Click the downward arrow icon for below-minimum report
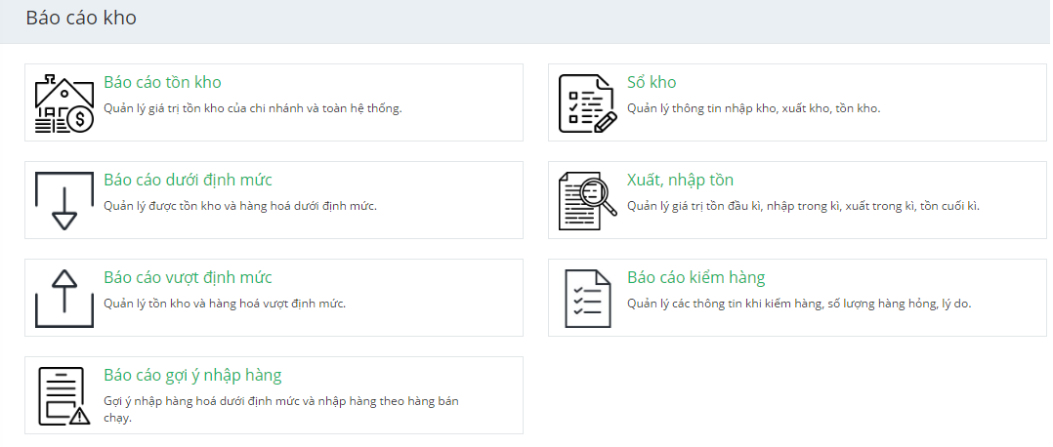The height and width of the screenshot is (447, 1053). click(63, 201)
